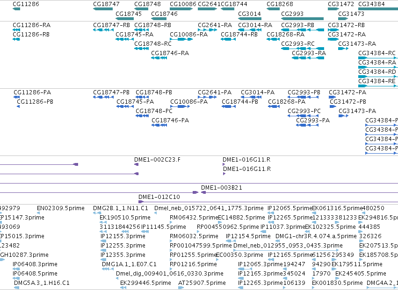The image size is (398, 290).
Task: Open the CG18748-RB transcript label
Action: pos(153,25)
